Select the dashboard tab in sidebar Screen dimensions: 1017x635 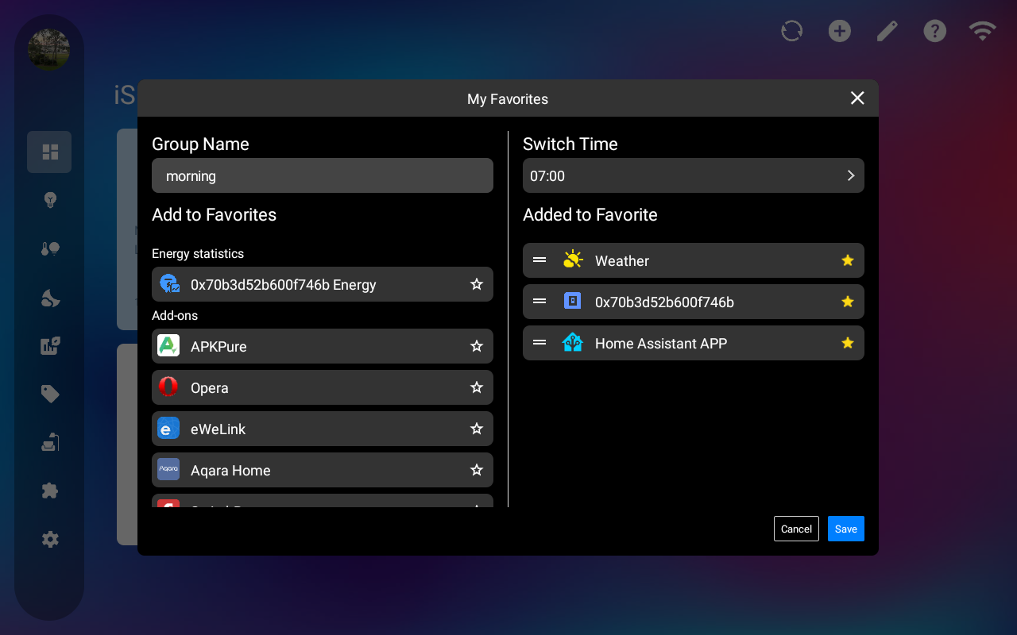click(x=49, y=152)
